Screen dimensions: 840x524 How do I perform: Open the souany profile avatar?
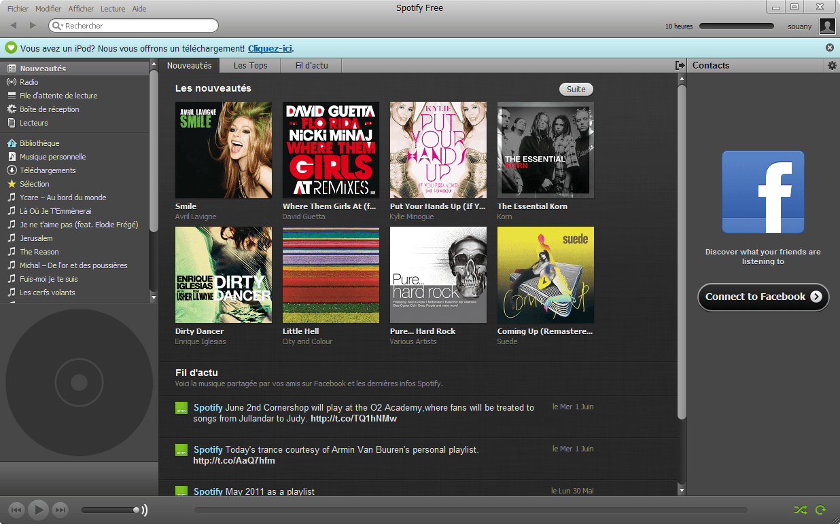click(827, 26)
